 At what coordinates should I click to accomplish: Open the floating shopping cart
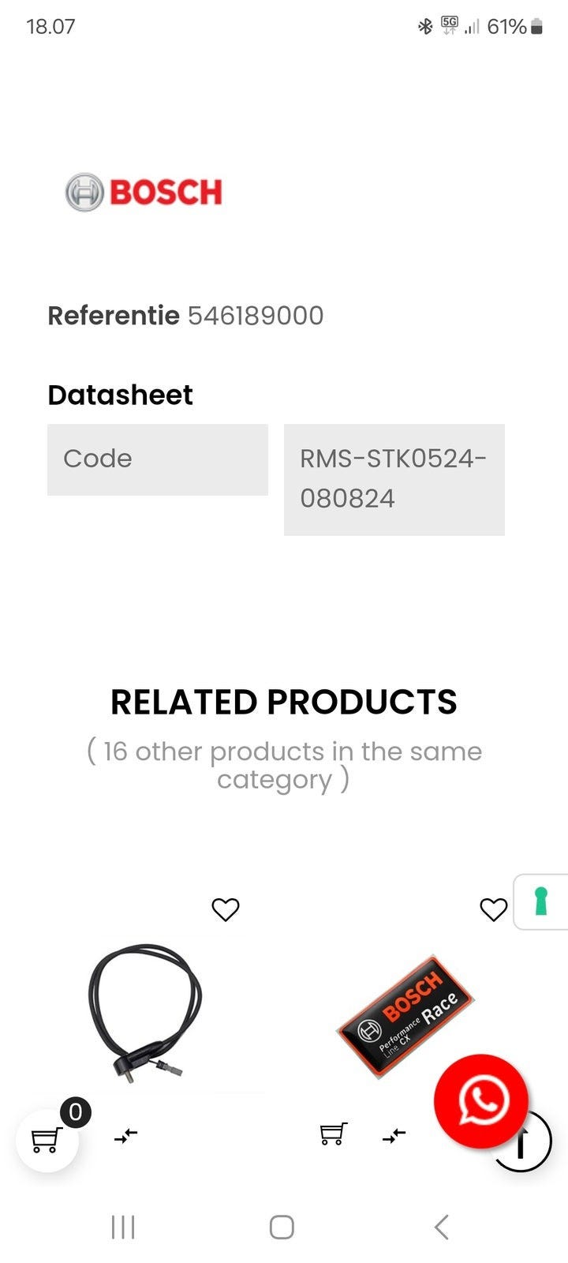47,1140
